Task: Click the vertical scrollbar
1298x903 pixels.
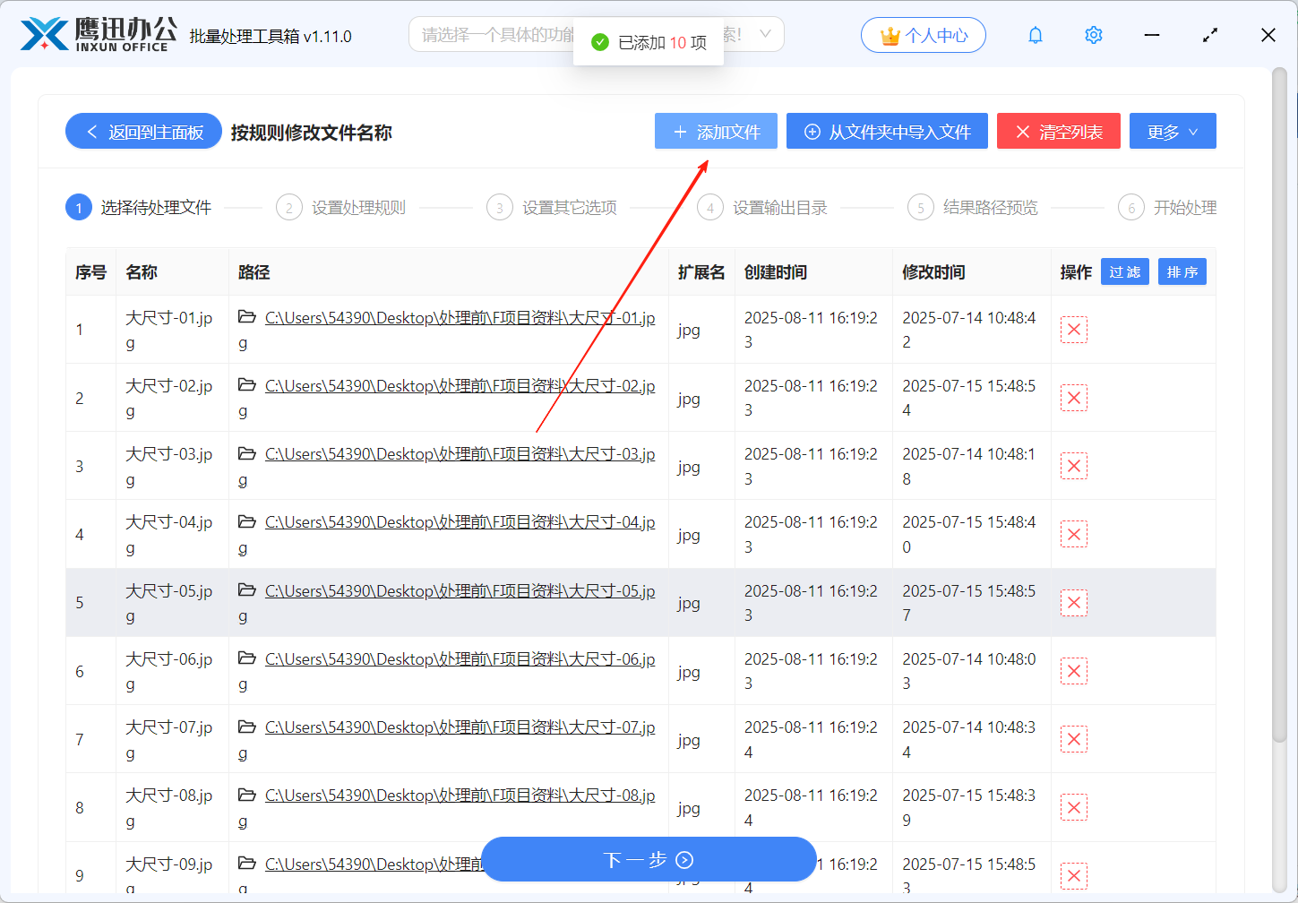Action: 1279,405
